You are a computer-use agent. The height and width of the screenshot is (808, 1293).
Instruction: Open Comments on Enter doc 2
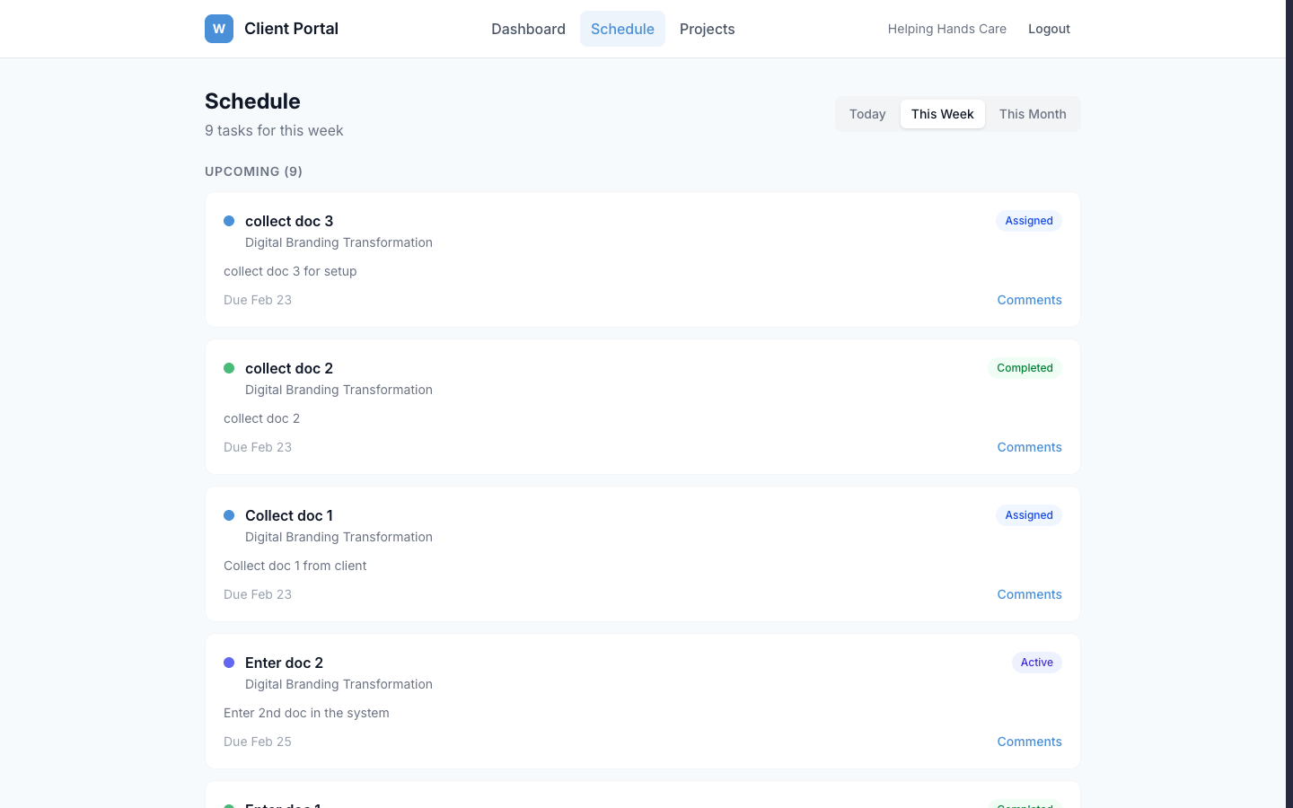(x=1029, y=741)
